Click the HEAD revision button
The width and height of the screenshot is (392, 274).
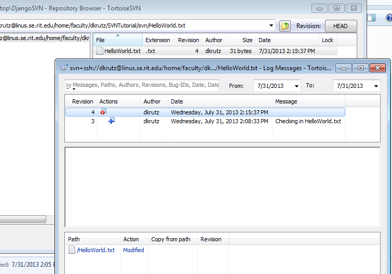tap(341, 26)
